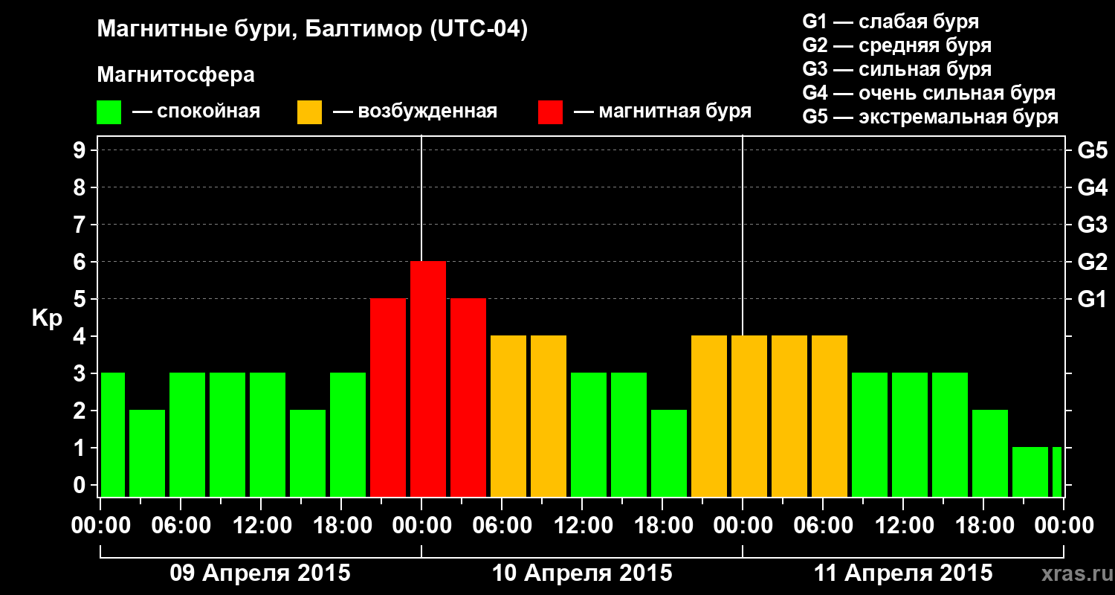Click "G2 — средняя буря" legend line
The width and height of the screenshot is (1115, 595).
(897, 45)
